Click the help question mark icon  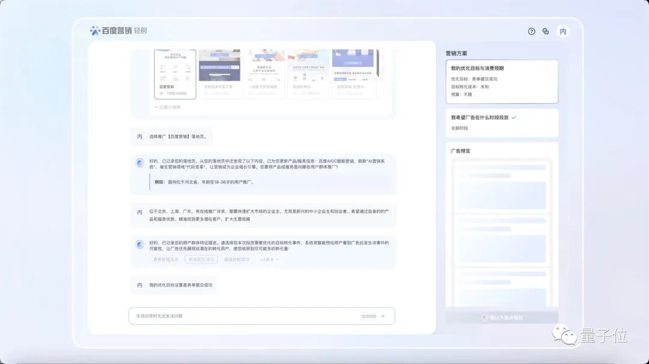tap(531, 31)
